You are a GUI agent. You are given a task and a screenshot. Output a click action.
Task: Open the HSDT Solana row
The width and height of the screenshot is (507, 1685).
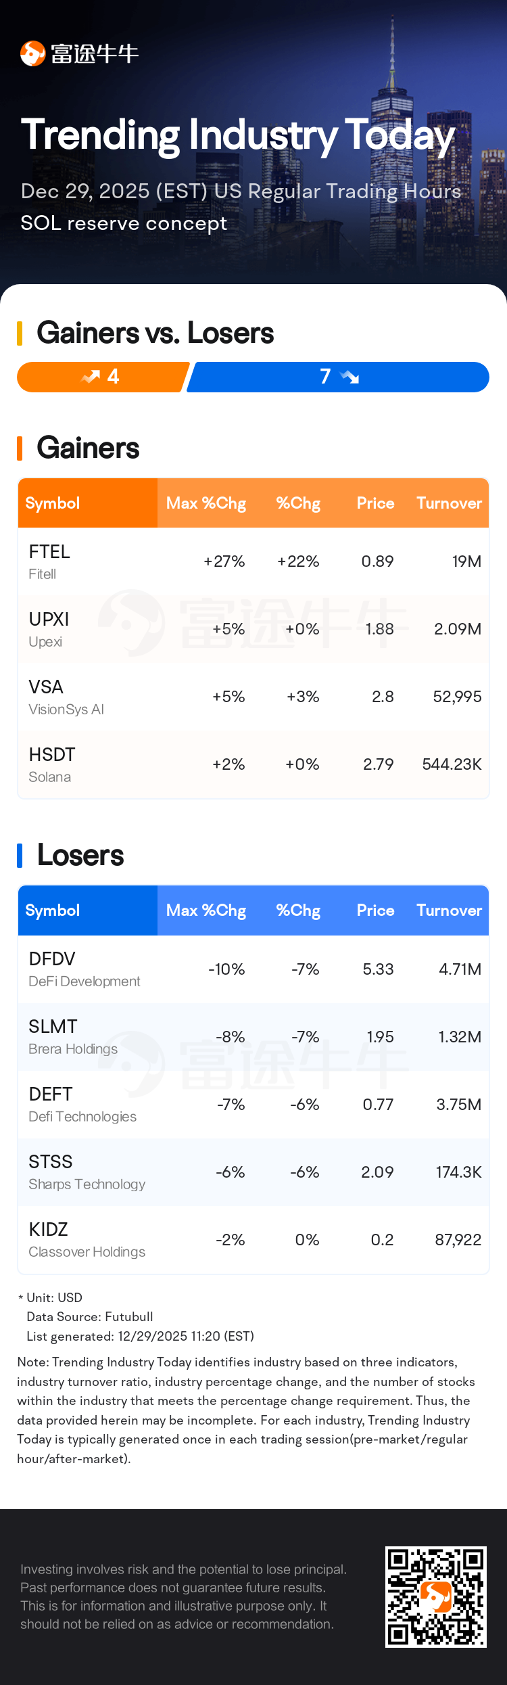254,764
